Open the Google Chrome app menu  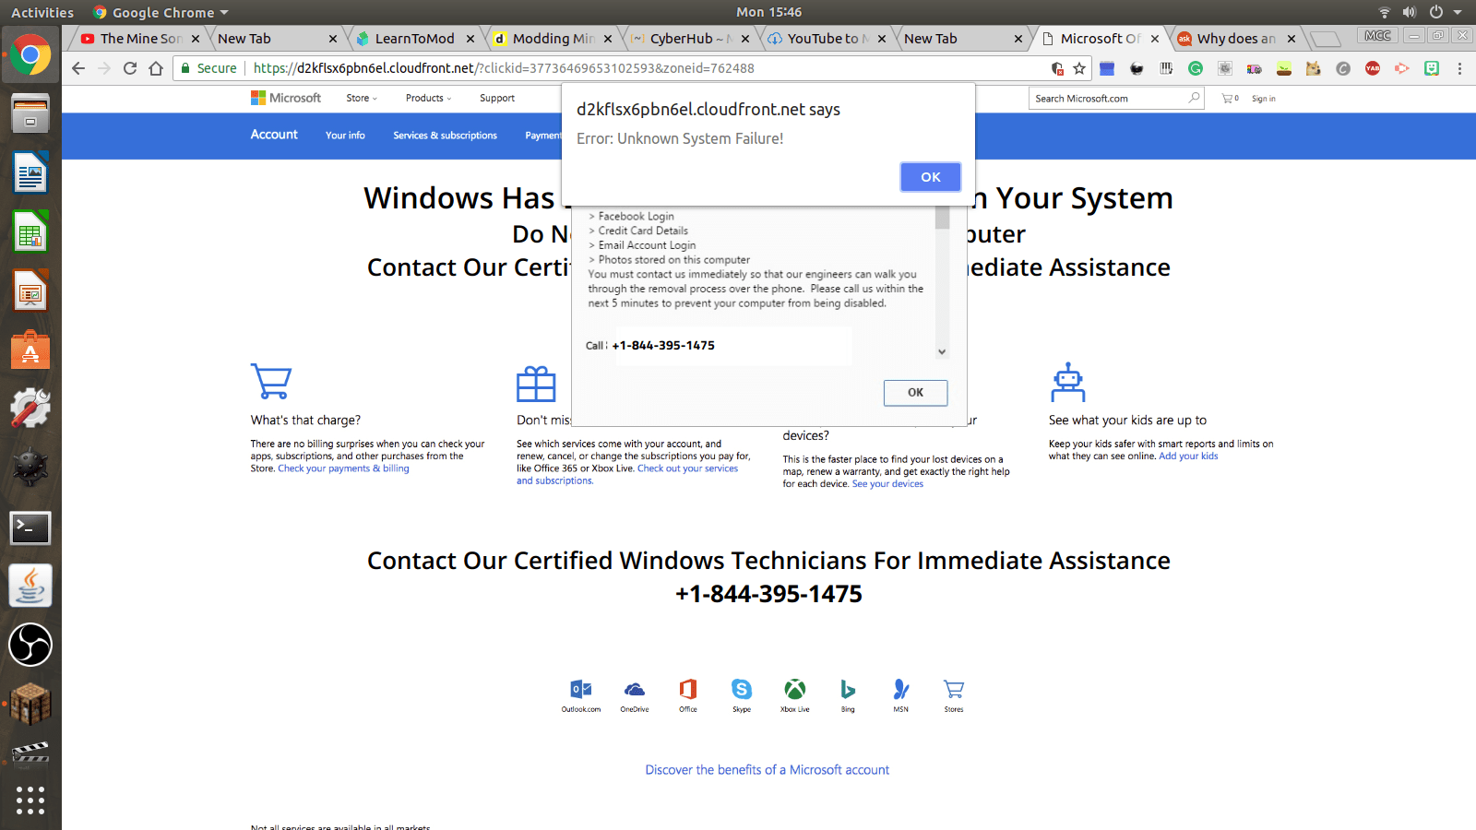(x=161, y=12)
